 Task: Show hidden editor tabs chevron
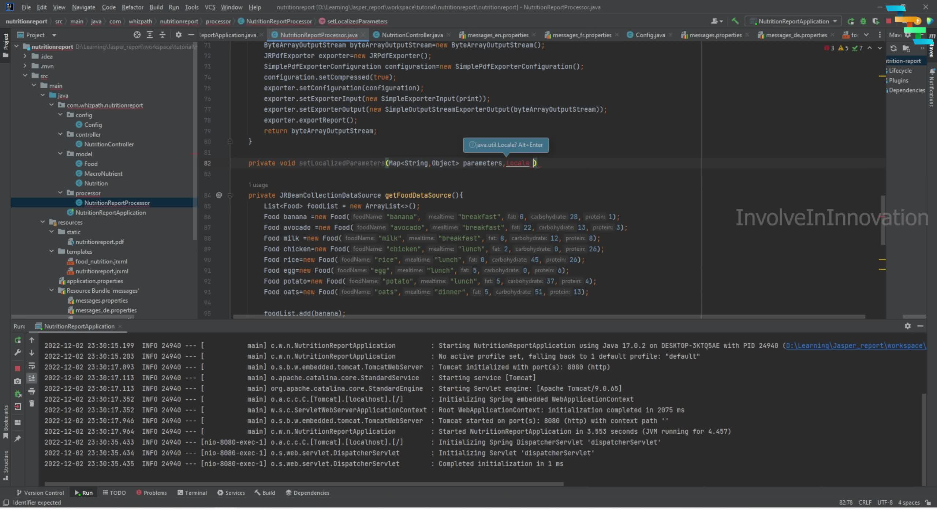[866, 35]
